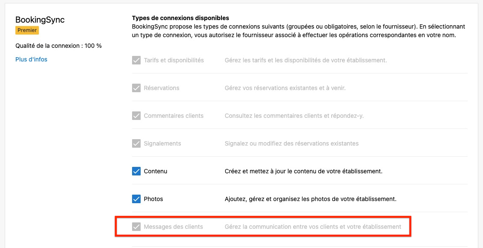Click the Tarifs et disponibilités label

(174, 60)
